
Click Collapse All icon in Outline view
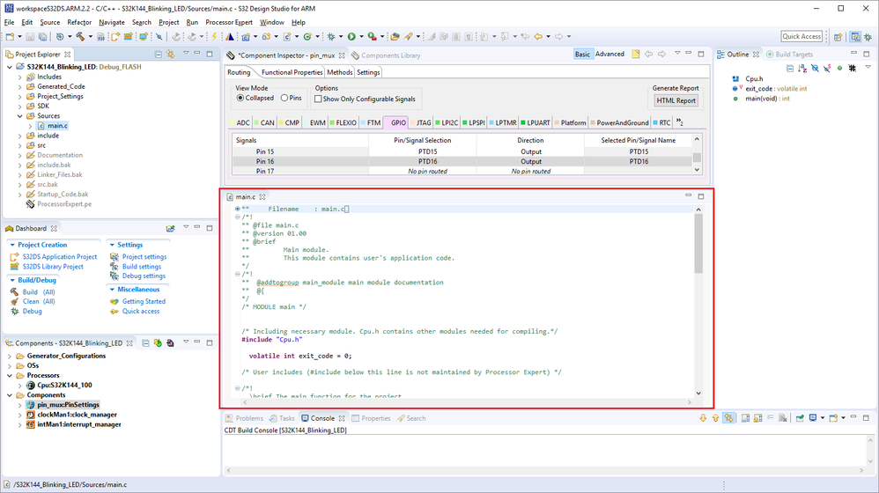[790, 68]
